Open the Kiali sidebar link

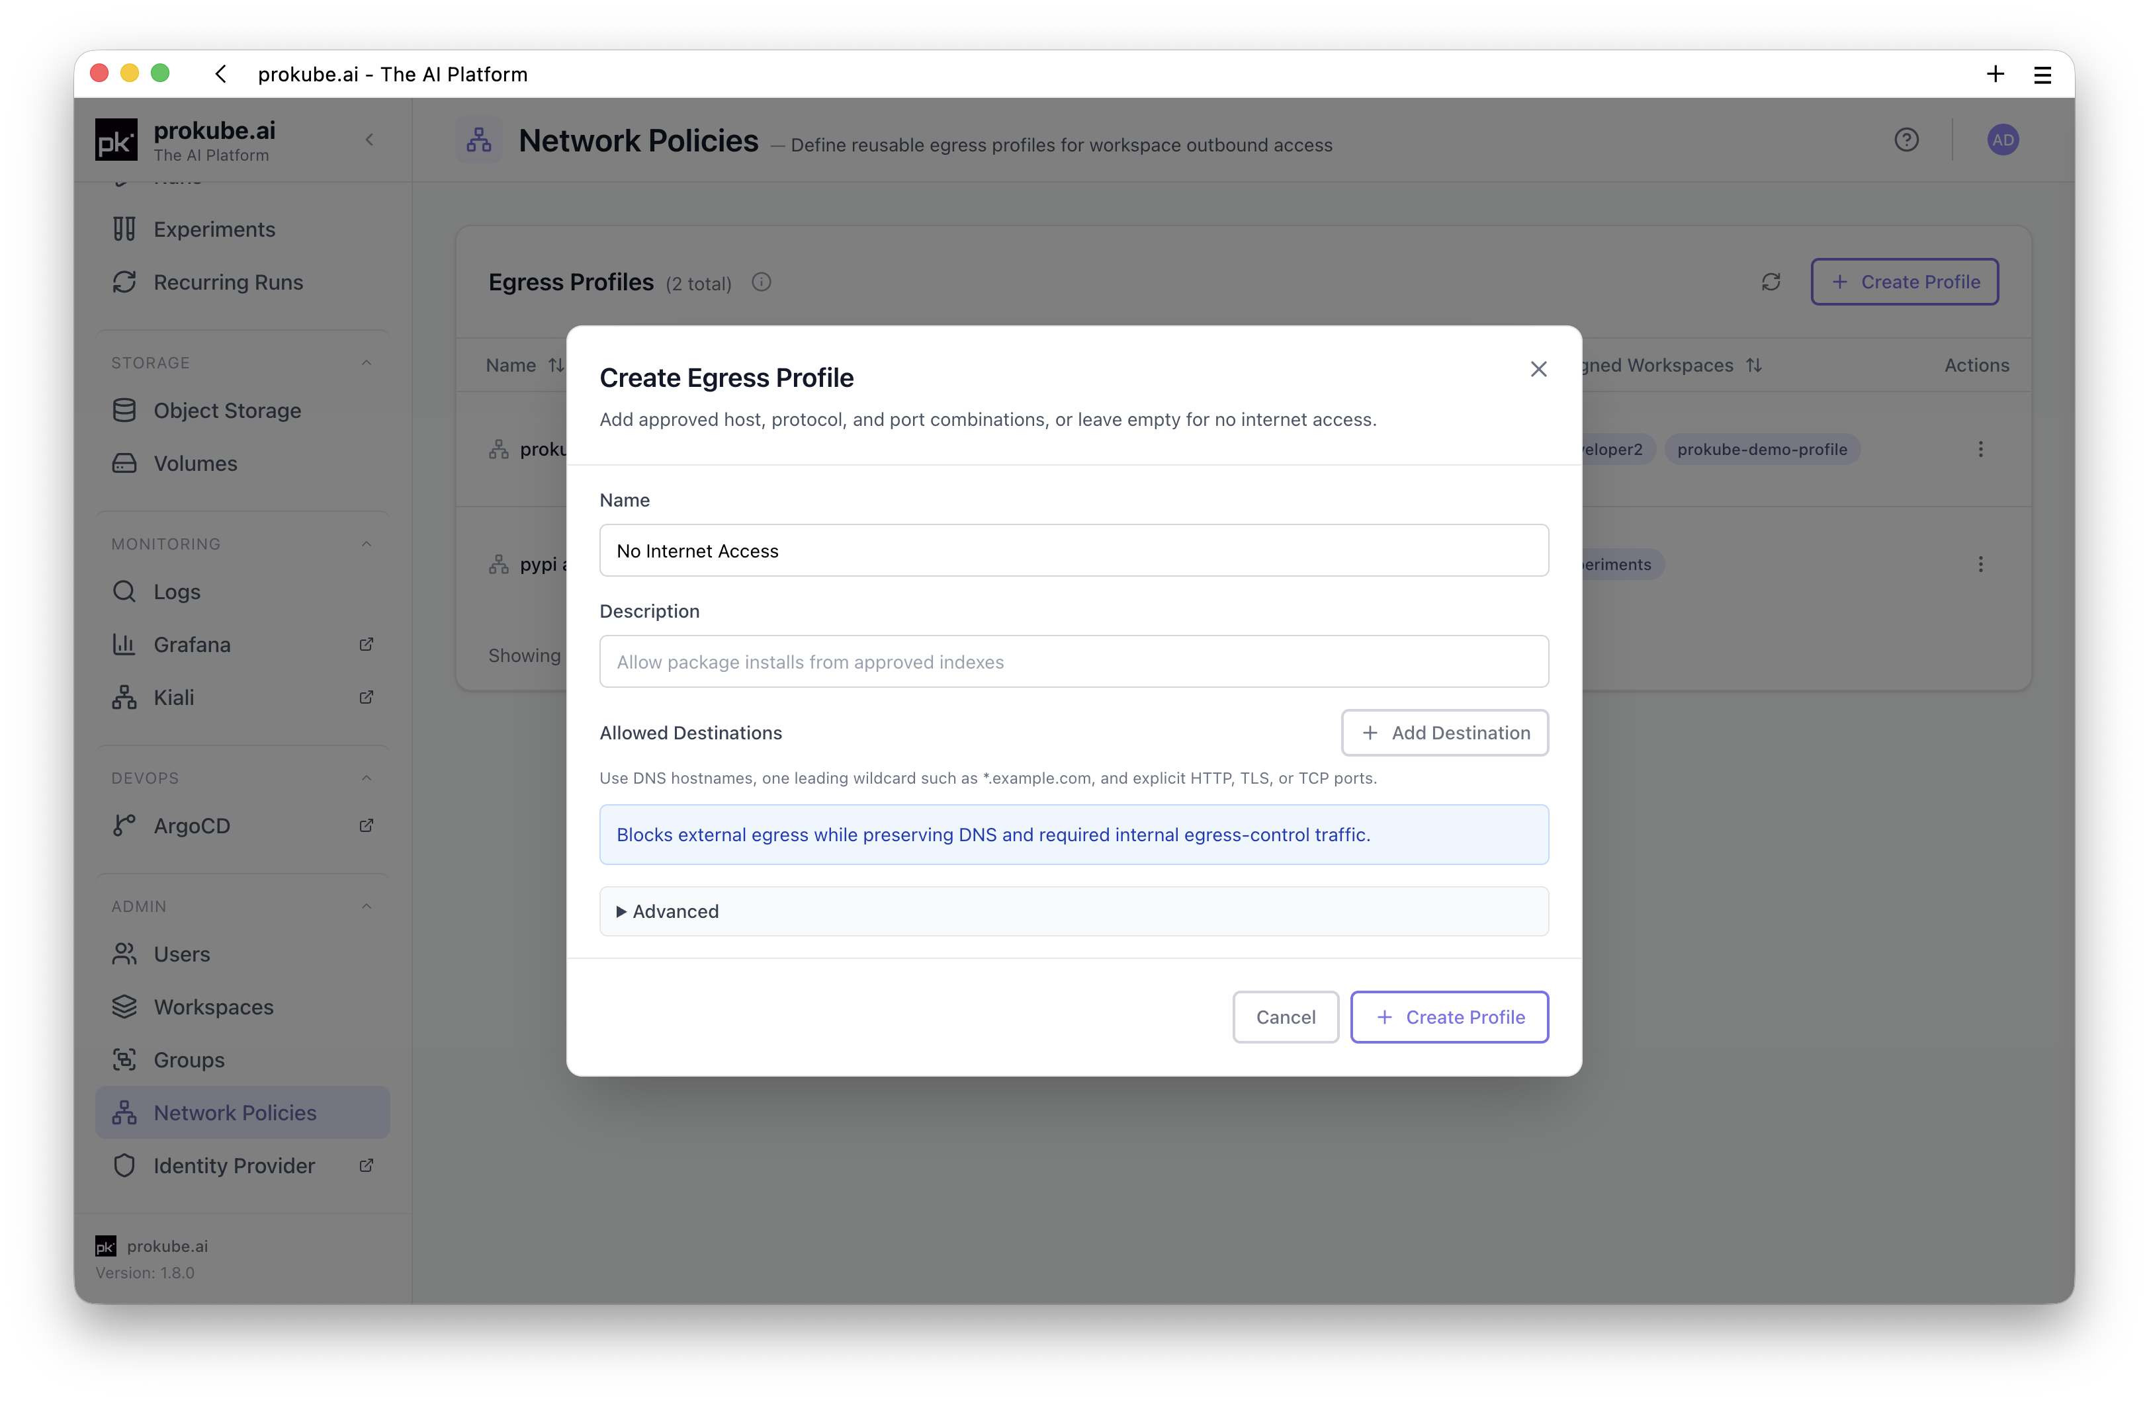(x=242, y=698)
